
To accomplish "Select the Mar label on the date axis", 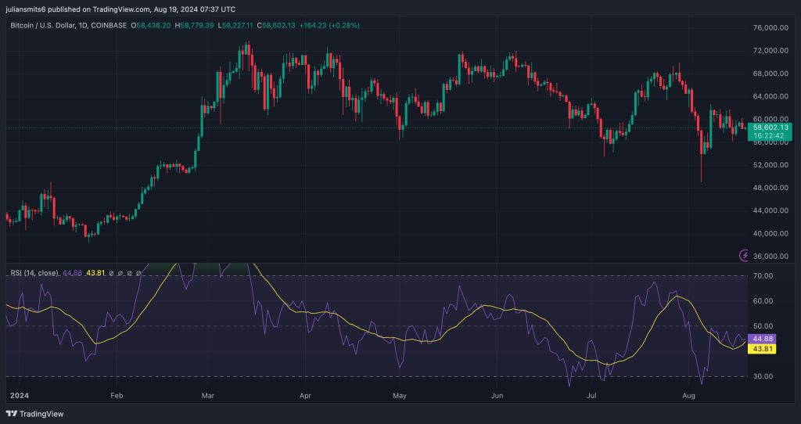I will (207, 396).
